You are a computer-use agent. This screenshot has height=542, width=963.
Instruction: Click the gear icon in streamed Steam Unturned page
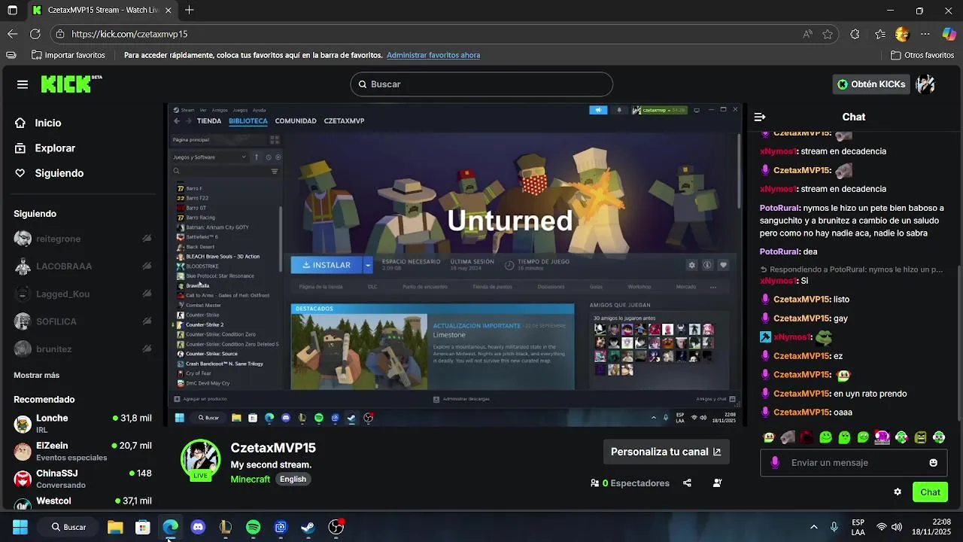coord(691,265)
